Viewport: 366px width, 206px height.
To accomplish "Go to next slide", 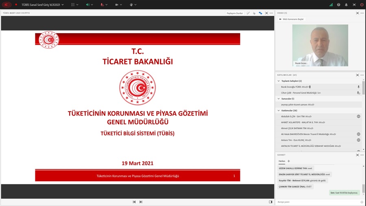I will click(141, 202).
